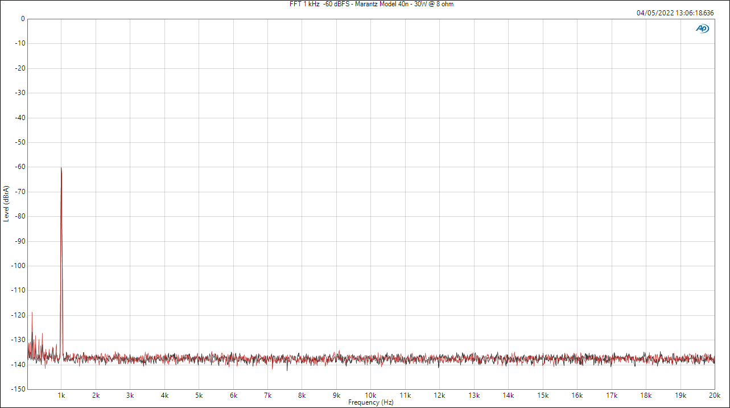This screenshot has height=408, width=730.
Task: Click the 10k tick label on frequency axis
Action: (x=370, y=395)
